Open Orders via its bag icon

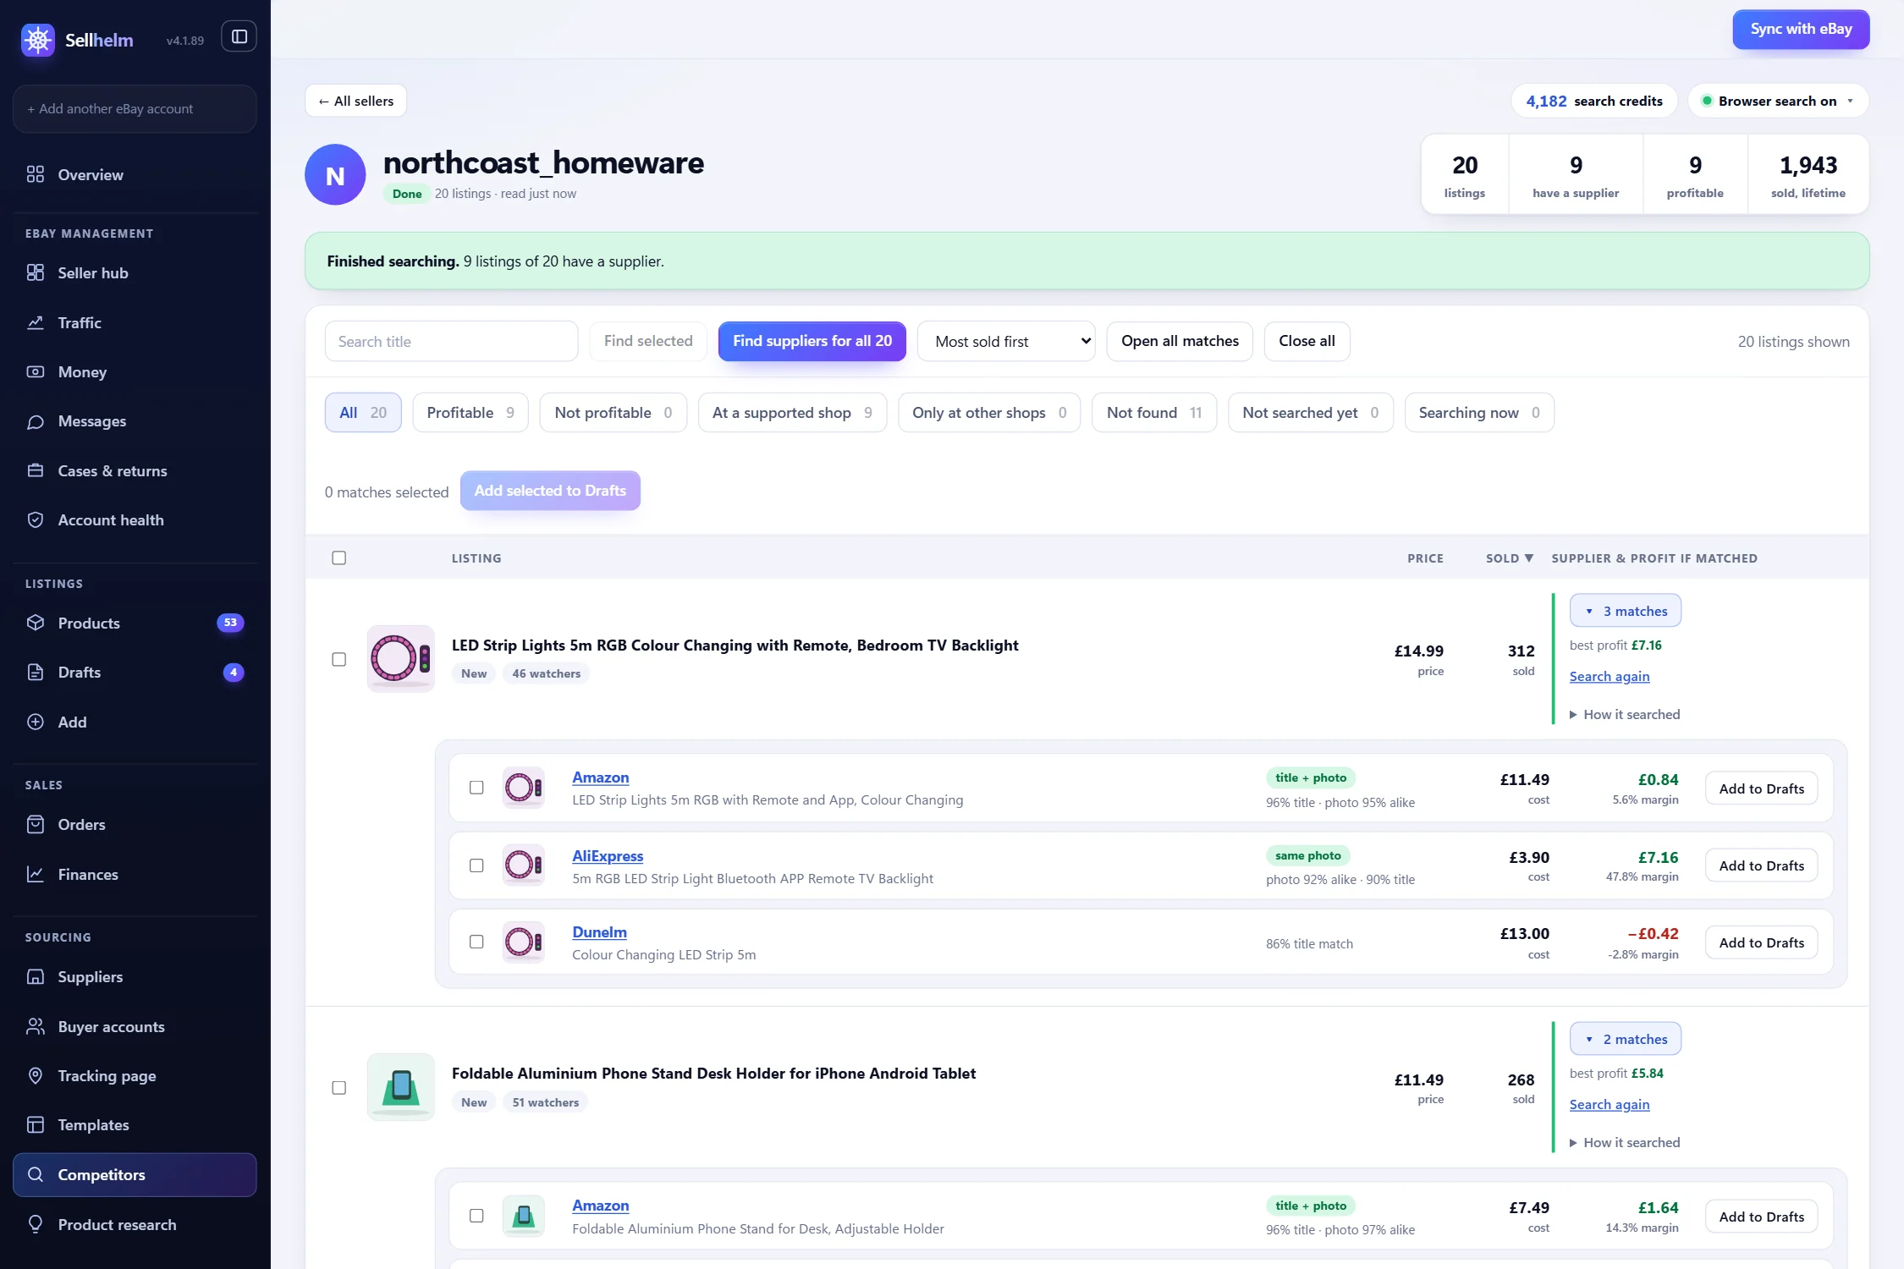[x=36, y=824]
